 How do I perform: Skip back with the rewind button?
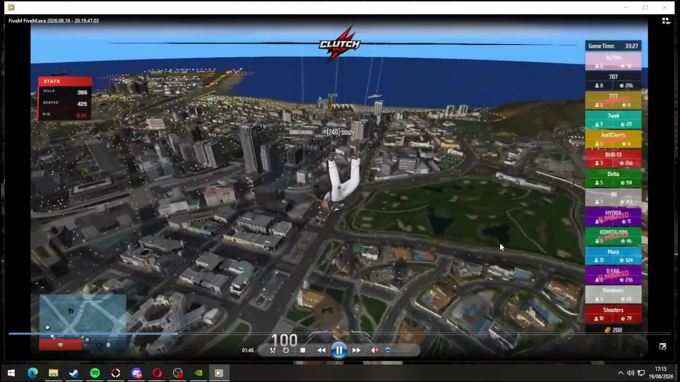(321, 350)
